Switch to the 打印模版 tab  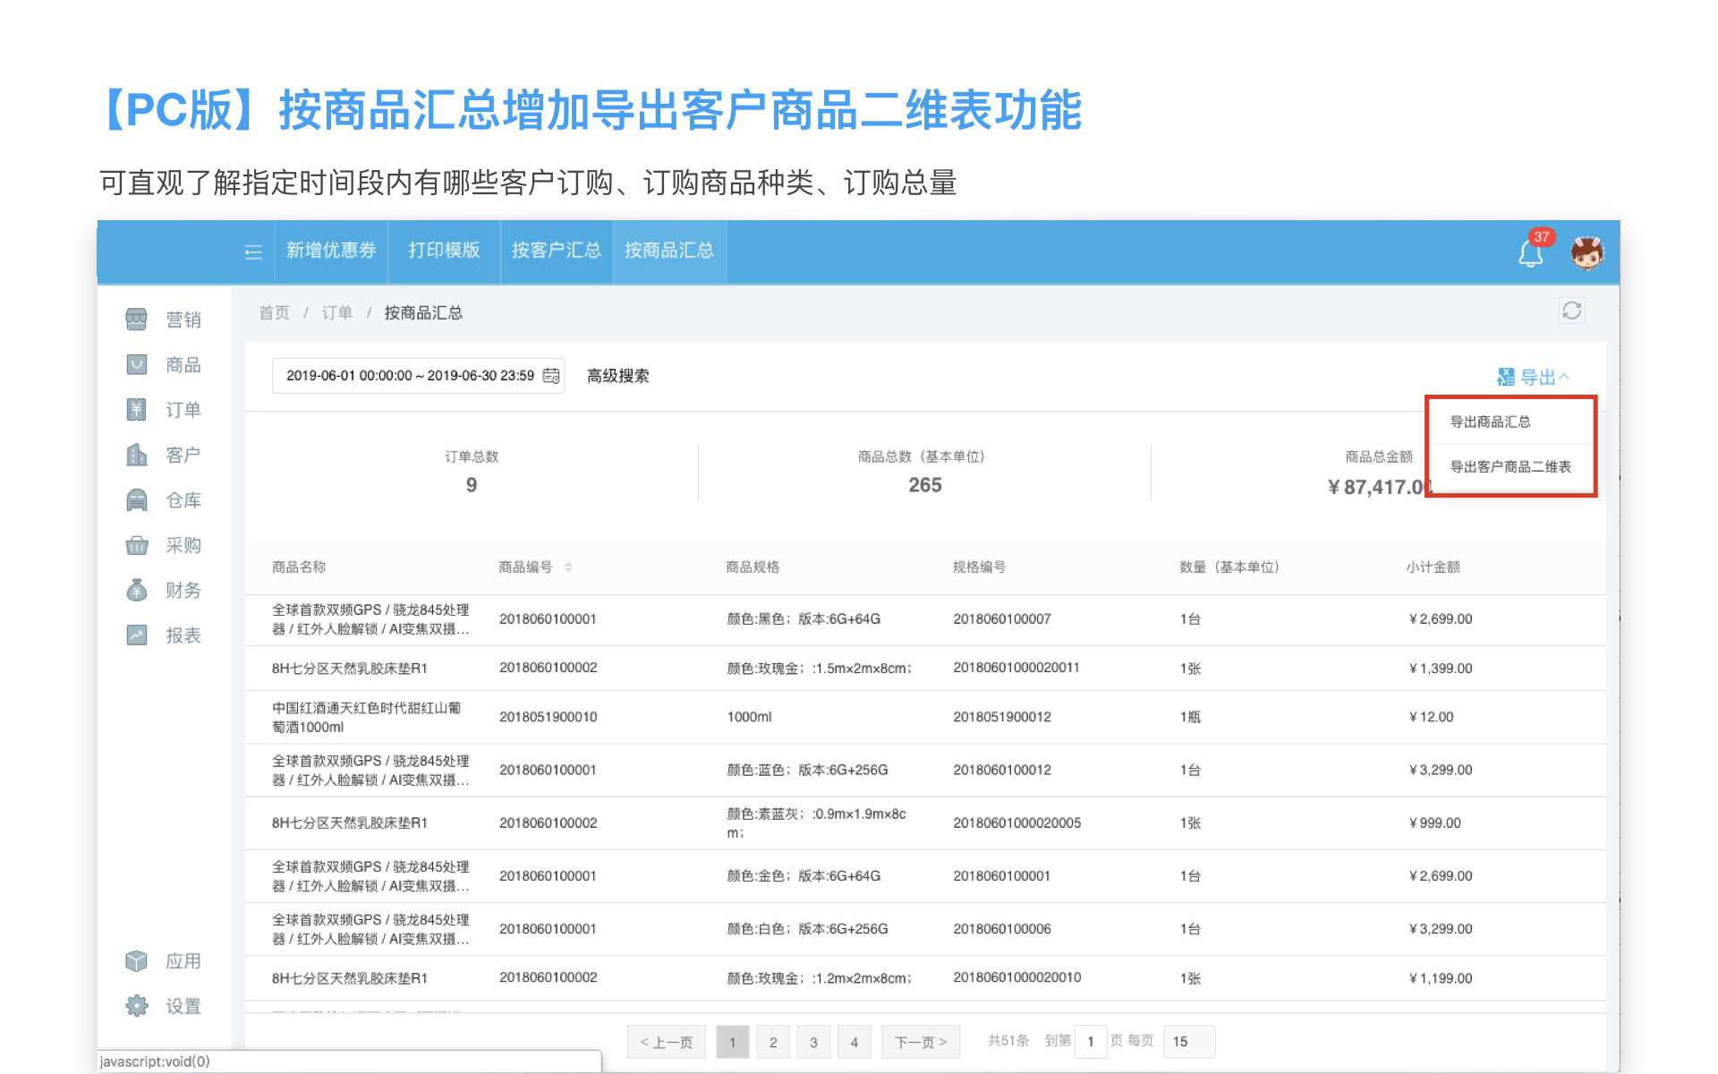[x=444, y=251]
